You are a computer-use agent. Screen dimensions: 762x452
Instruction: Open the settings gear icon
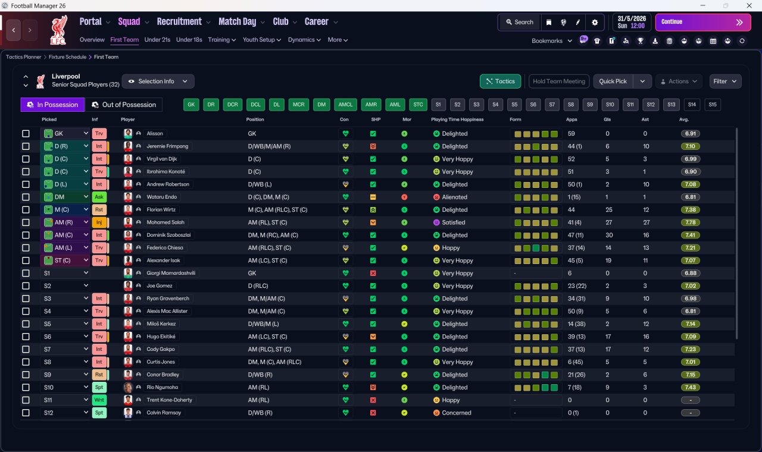coord(595,22)
